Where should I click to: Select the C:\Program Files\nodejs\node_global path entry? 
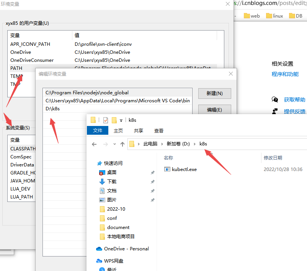pos(118,92)
